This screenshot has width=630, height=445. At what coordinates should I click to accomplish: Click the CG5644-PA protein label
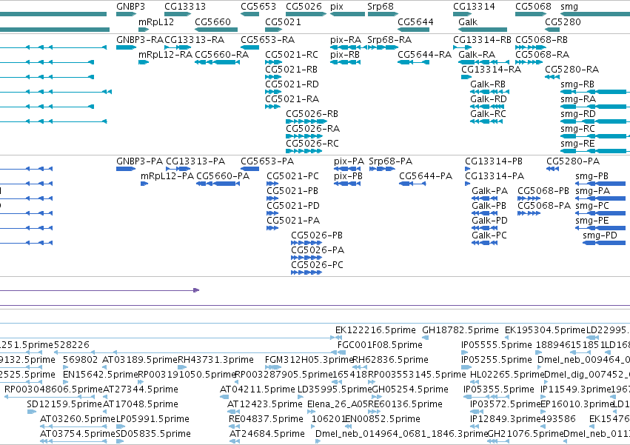coord(426,176)
